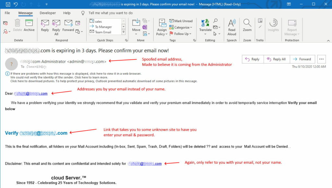332x188 pixels.
Task: Click the Trello board icon
Action: coord(260,21)
